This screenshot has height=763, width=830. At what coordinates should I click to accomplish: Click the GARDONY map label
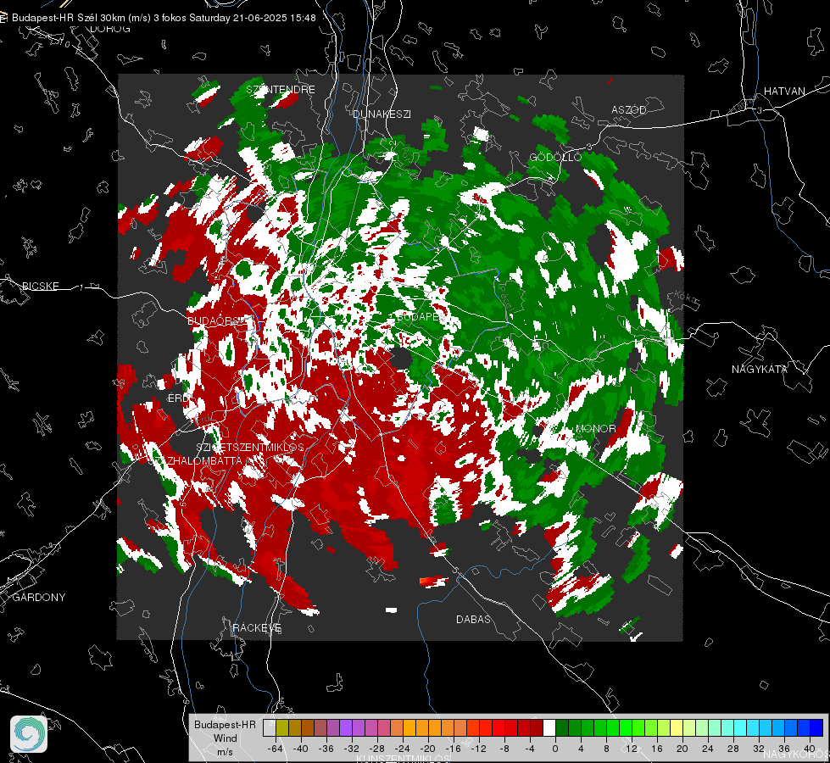click(x=39, y=598)
